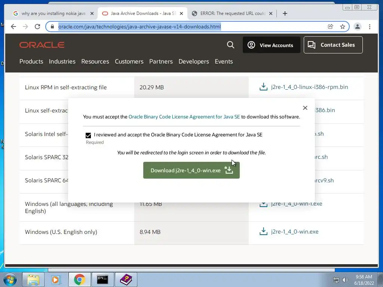Click download icon for j2re-1_4_0-win.exe row
Screen dimensions: 383x287
click(x=263, y=231)
